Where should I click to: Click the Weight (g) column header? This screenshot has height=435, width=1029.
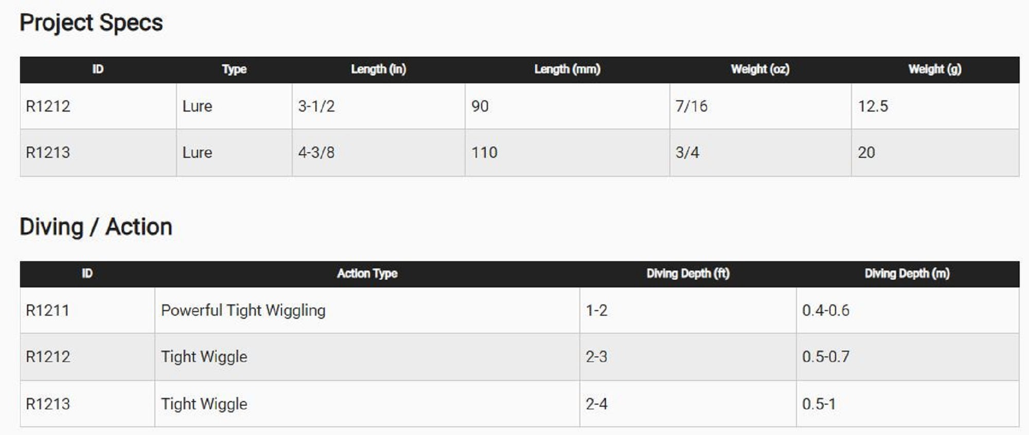click(x=934, y=69)
